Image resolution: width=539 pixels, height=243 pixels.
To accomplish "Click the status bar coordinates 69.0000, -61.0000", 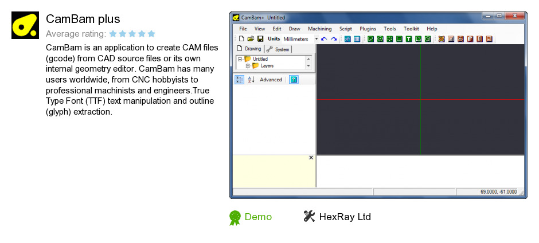I will coord(498,192).
